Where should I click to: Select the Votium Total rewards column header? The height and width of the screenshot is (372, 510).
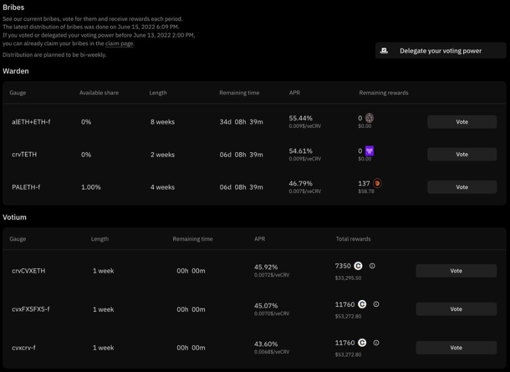coord(353,239)
